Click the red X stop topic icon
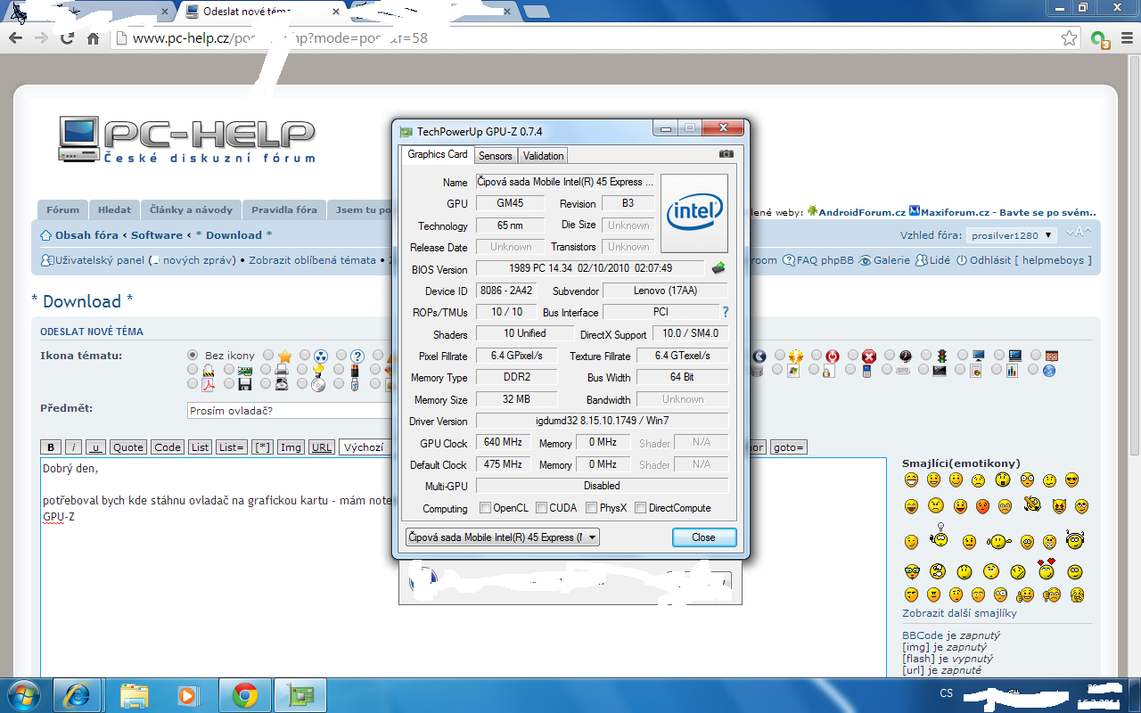Image resolution: width=1141 pixels, height=713 pixels. (x=869, y=356)
